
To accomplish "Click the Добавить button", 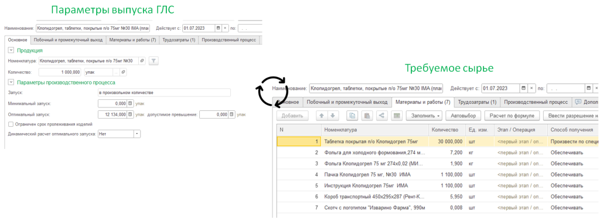I will (x=292, y=115).
